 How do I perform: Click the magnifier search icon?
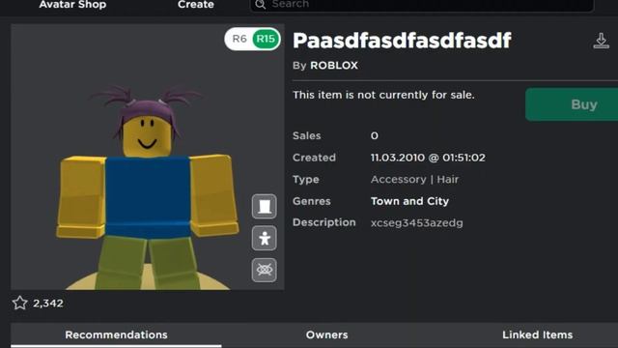[260, 4]
